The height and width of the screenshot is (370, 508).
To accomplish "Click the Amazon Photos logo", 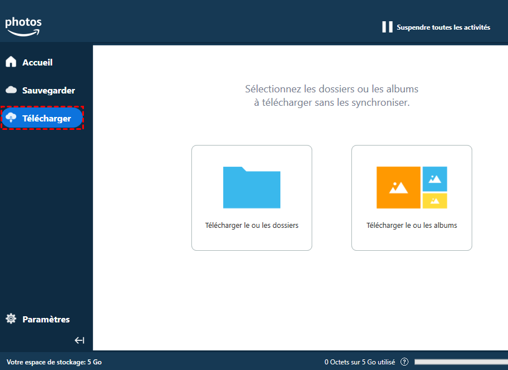I will [23, 26].
